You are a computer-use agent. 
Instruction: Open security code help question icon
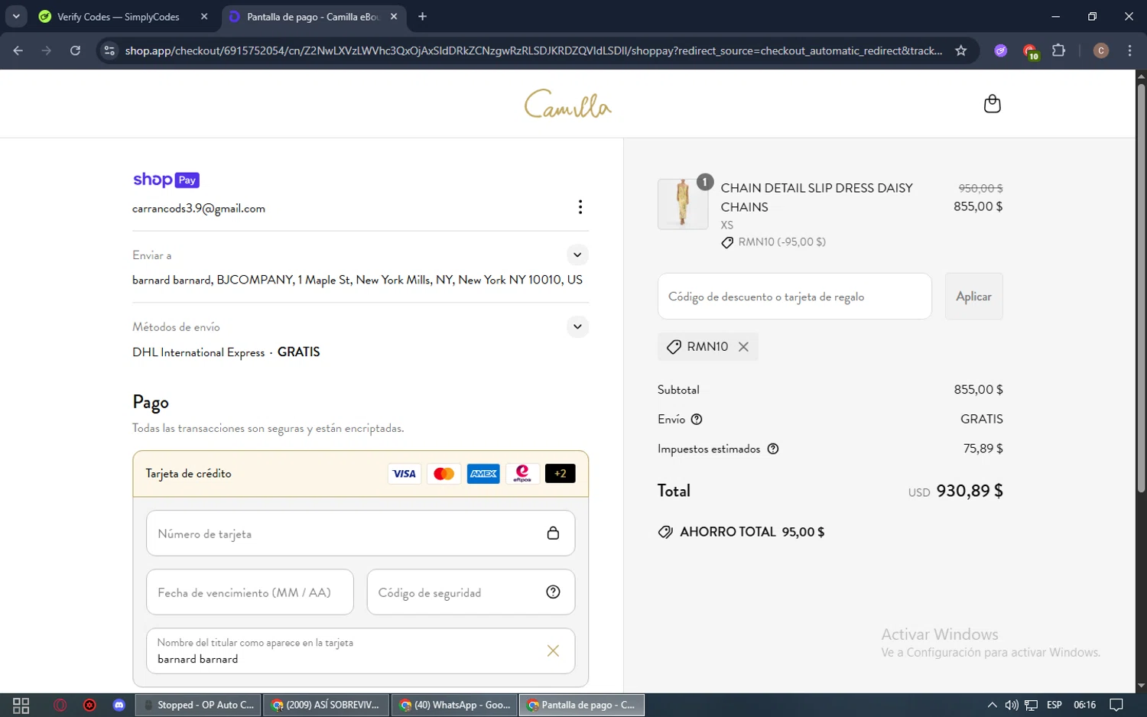tap(553, 592)
